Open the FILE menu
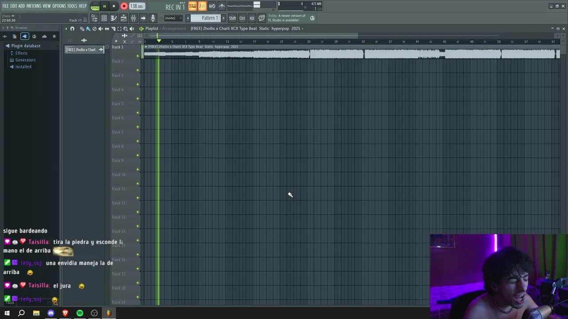Viewport: 568px width, 319px height. point(5,6)
